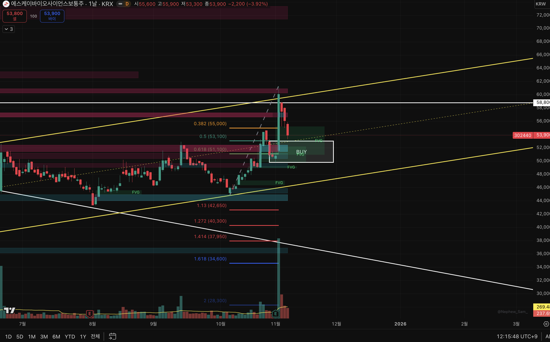Click the orange D data status badge

pyautogui.click(x=127, y=4)
